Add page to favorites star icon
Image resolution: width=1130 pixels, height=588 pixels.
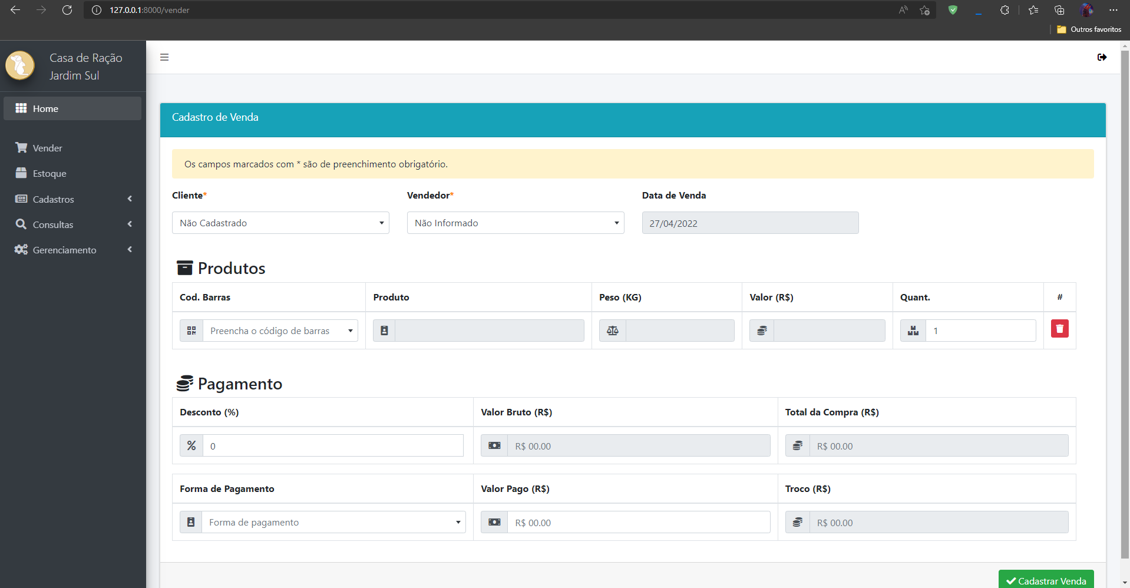click(x=924, y=10)
